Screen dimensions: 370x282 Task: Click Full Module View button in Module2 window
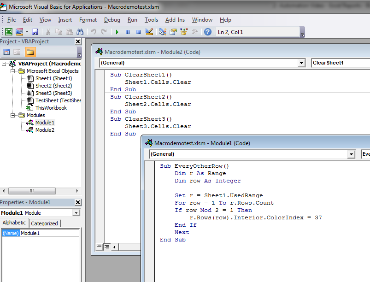tap(107, 247)
